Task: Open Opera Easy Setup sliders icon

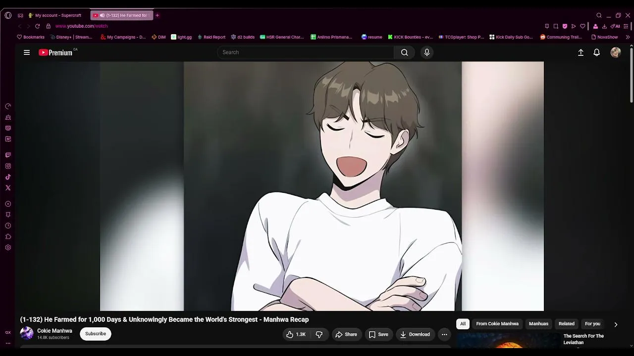Action: tap(627, 26)
